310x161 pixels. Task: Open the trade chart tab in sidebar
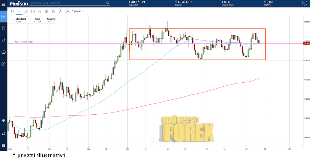[3, 16]
